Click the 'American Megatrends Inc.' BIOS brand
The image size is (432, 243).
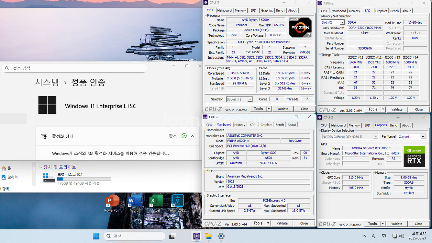pos(268,177)
